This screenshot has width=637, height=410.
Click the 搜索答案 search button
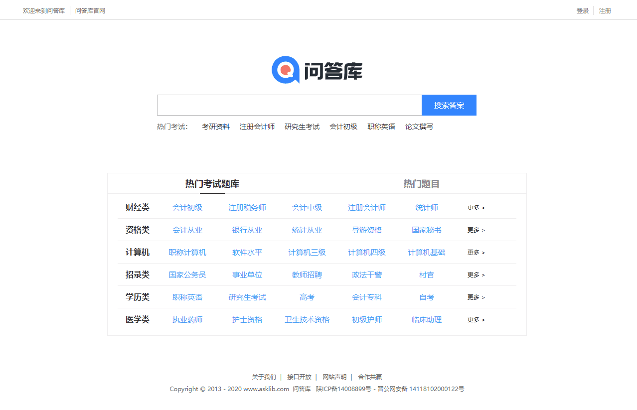[449, 105]
